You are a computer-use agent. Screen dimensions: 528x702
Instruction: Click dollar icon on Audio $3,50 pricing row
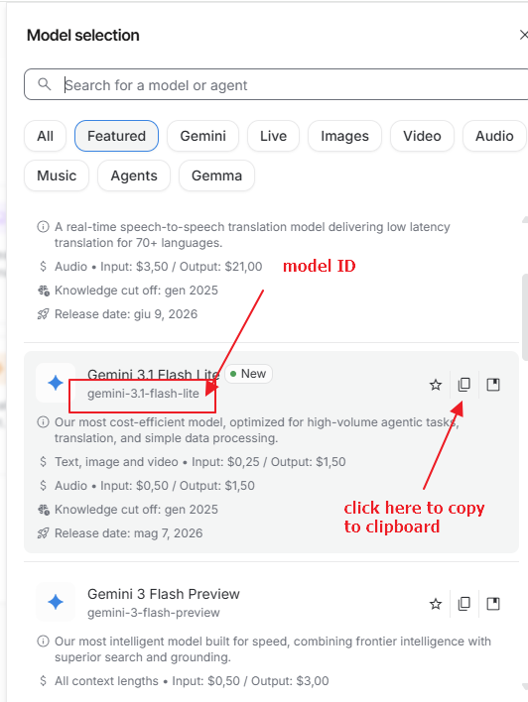coord(43,267)
